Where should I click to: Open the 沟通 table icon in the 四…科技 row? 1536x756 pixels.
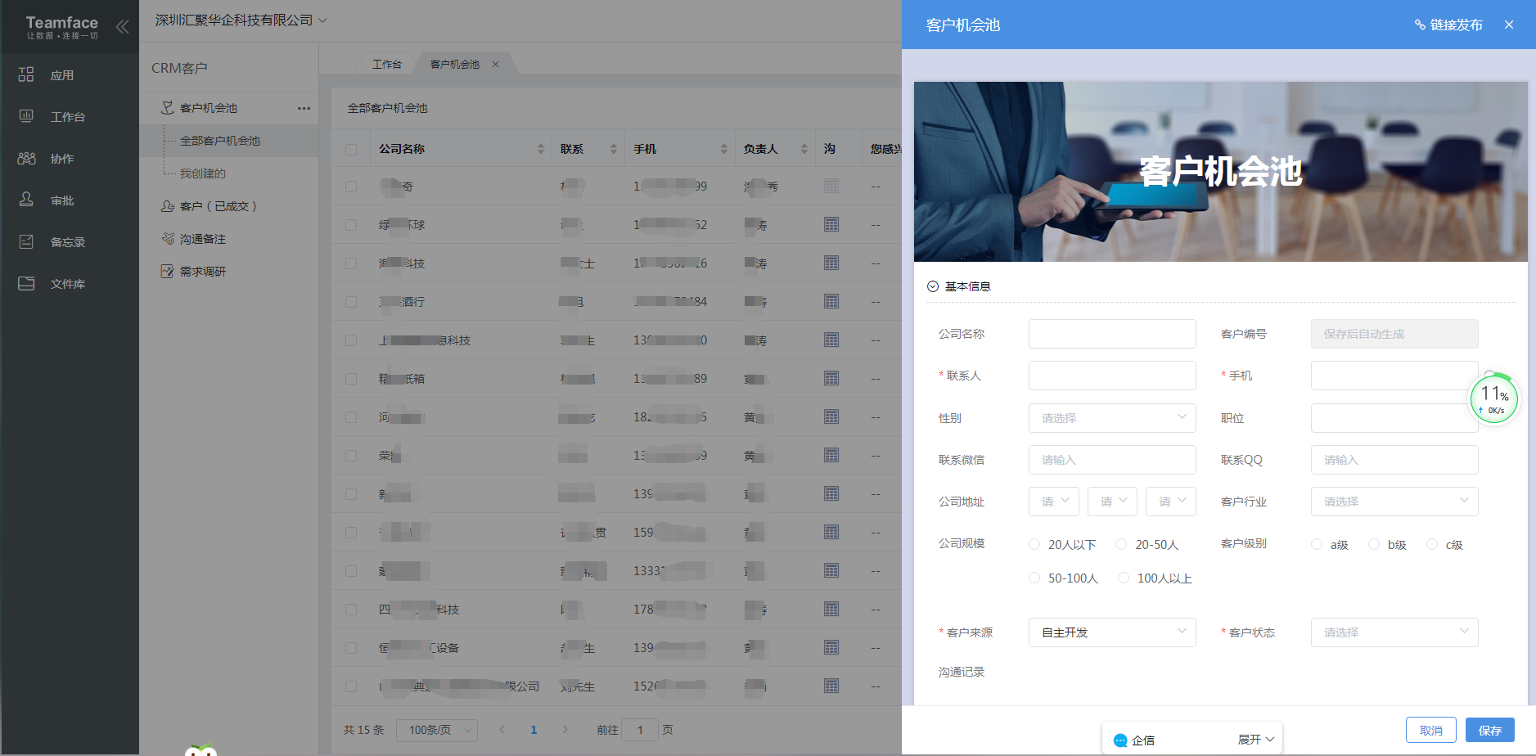[831, 609]
